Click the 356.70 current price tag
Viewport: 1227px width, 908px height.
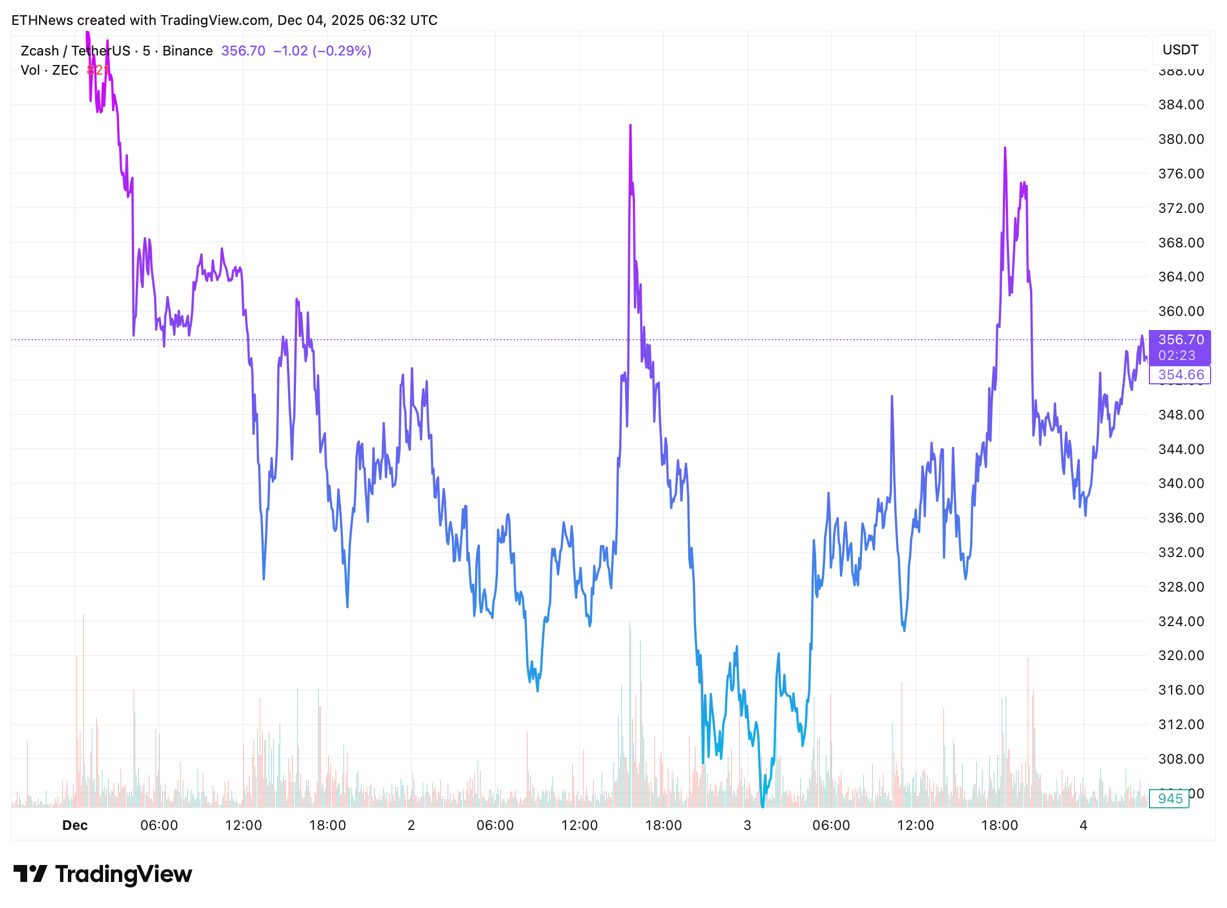click(x=1180, y=340)
